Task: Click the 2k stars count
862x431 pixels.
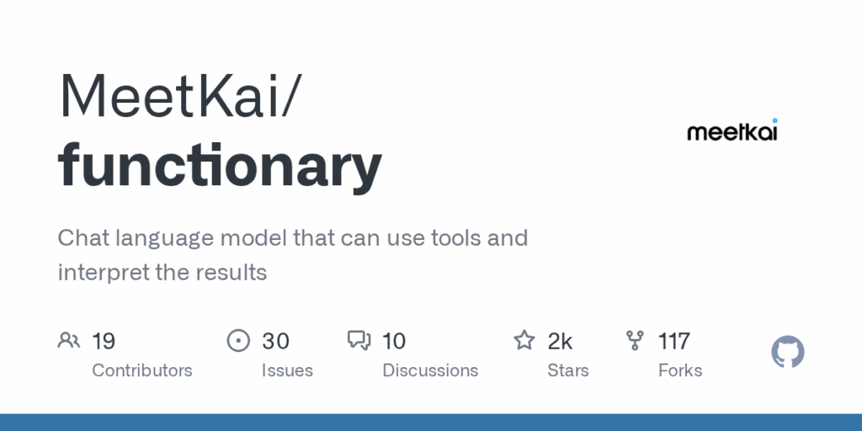Action: [560, 341]
